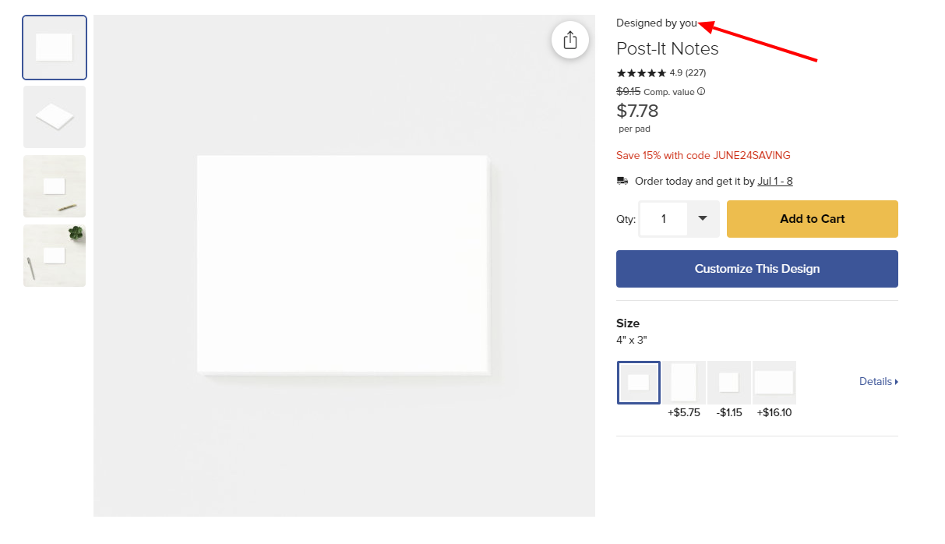Viewport: 945px width, 544px height.
Task: Click the quantity value field
Action: (x=664, y=219)
